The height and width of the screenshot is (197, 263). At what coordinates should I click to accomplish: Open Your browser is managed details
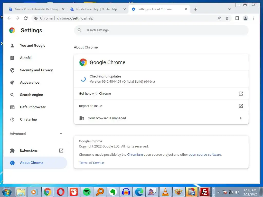tap(161, 118)
